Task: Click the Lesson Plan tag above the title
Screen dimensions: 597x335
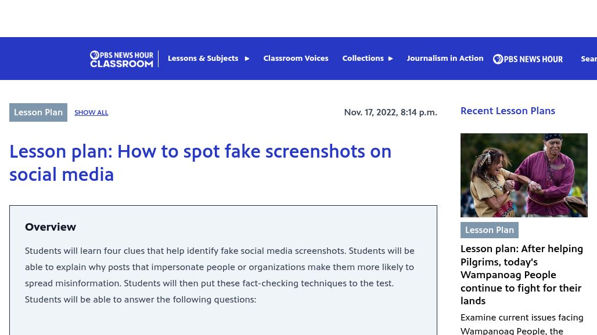Action: 38,112
